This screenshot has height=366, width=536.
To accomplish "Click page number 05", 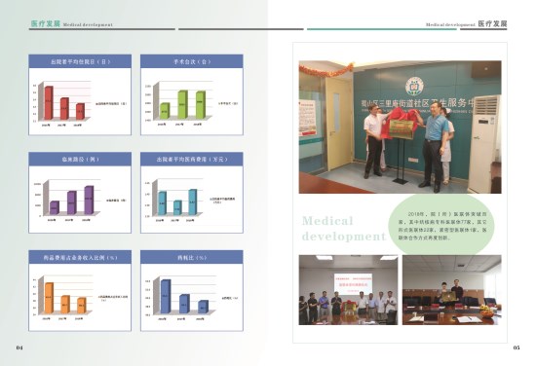I will pos(517,348).
